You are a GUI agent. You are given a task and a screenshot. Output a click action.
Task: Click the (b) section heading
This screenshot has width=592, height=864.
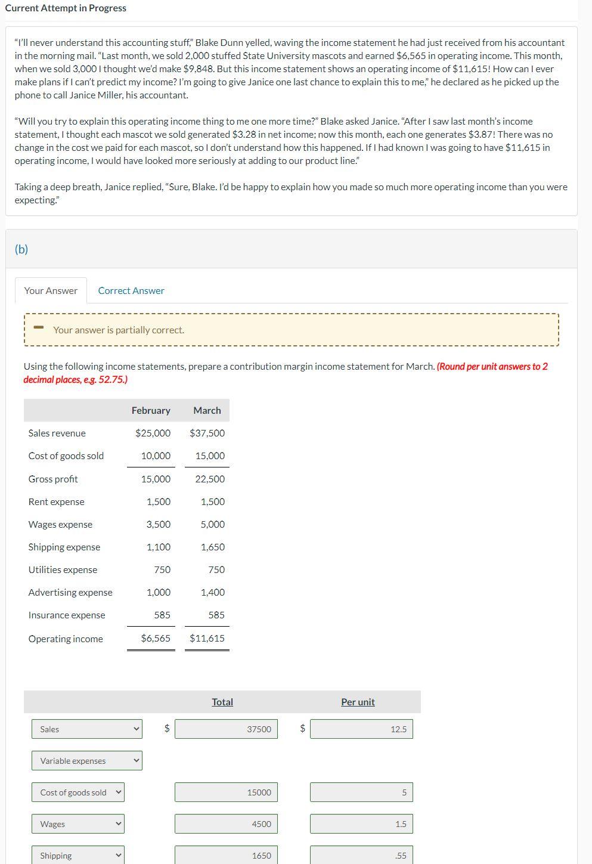pos(23,249)
